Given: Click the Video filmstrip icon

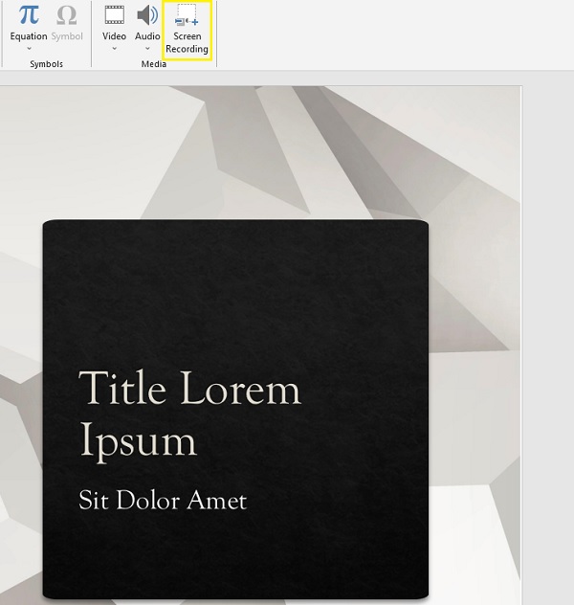Looking at the screenshot, I should click(114, 15).
